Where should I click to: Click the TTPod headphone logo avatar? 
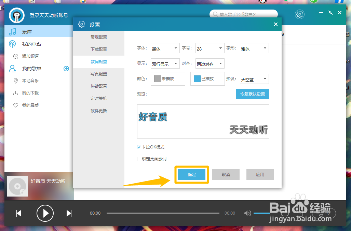(16, 15)
